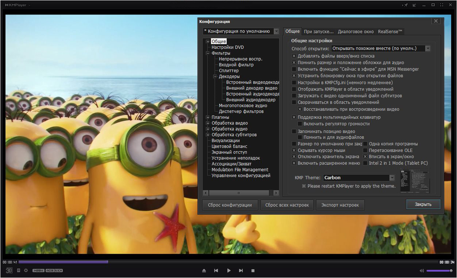Expand Обработка субтитров tree node
The width and height of the screenshot is (457, 278).
208,135
